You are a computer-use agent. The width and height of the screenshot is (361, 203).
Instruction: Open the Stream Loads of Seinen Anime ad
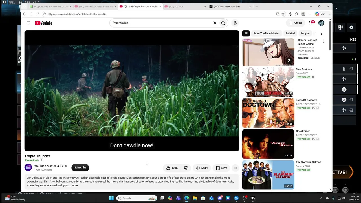268,52
